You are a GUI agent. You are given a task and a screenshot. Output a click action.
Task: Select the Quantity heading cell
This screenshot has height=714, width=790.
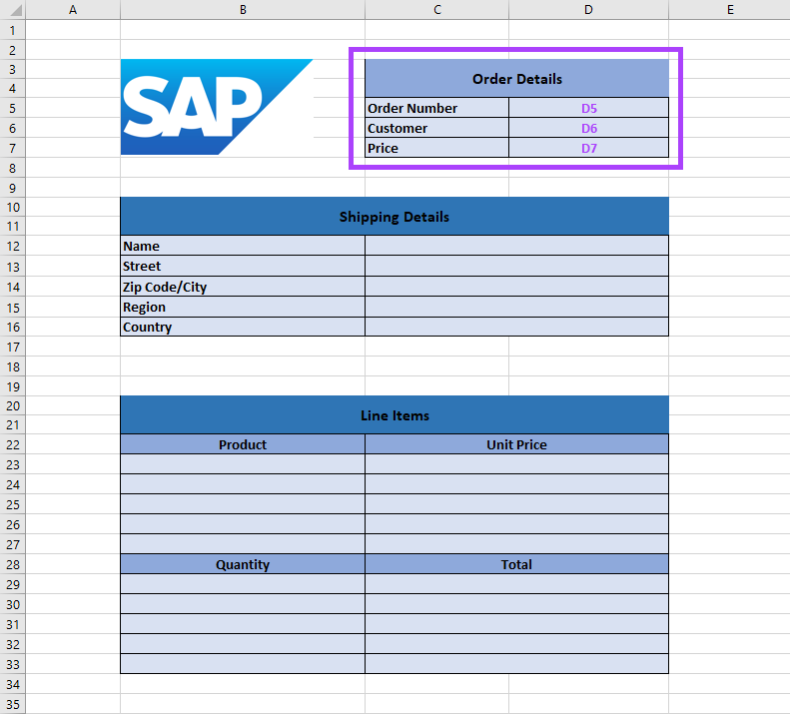[x=243, y=564]
